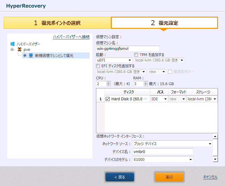Click the pve host icon
Viewport: 225px width, 186px height.
19,49
